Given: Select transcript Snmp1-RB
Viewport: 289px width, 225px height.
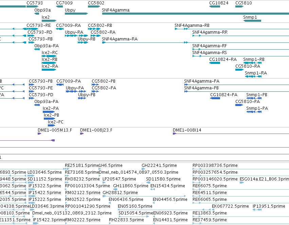Looking at the screenshot, I should 254,59.
